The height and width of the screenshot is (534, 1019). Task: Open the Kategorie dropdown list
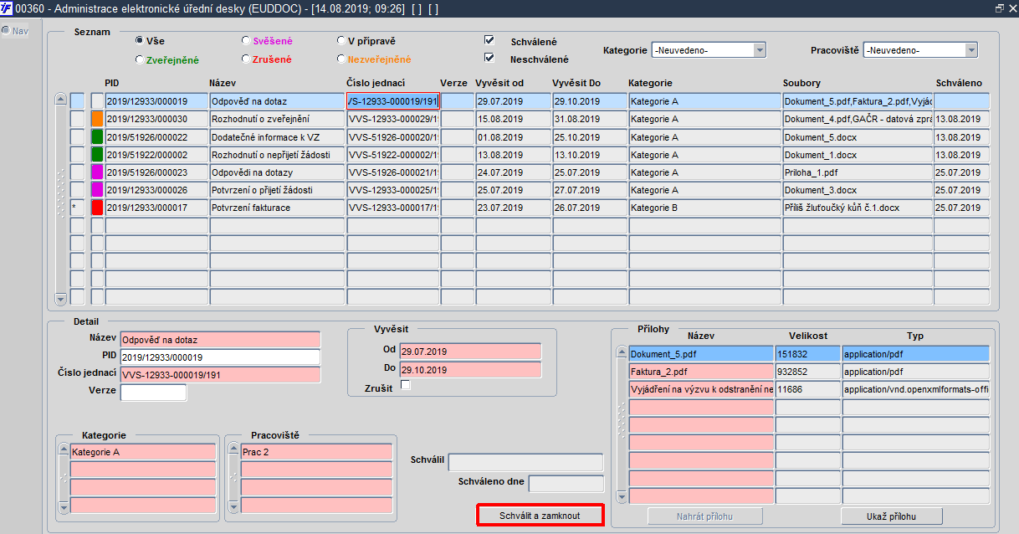pos(760,50)
